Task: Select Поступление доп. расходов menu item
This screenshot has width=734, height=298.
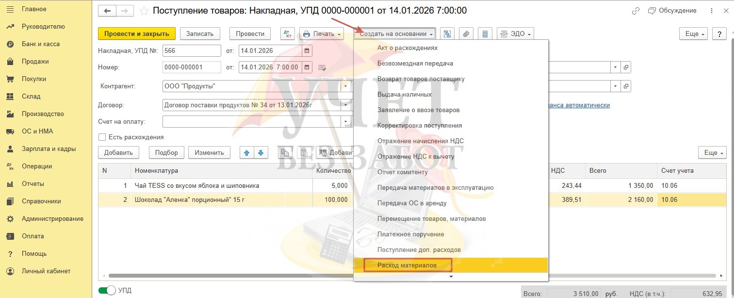Action: coord(451,250)
